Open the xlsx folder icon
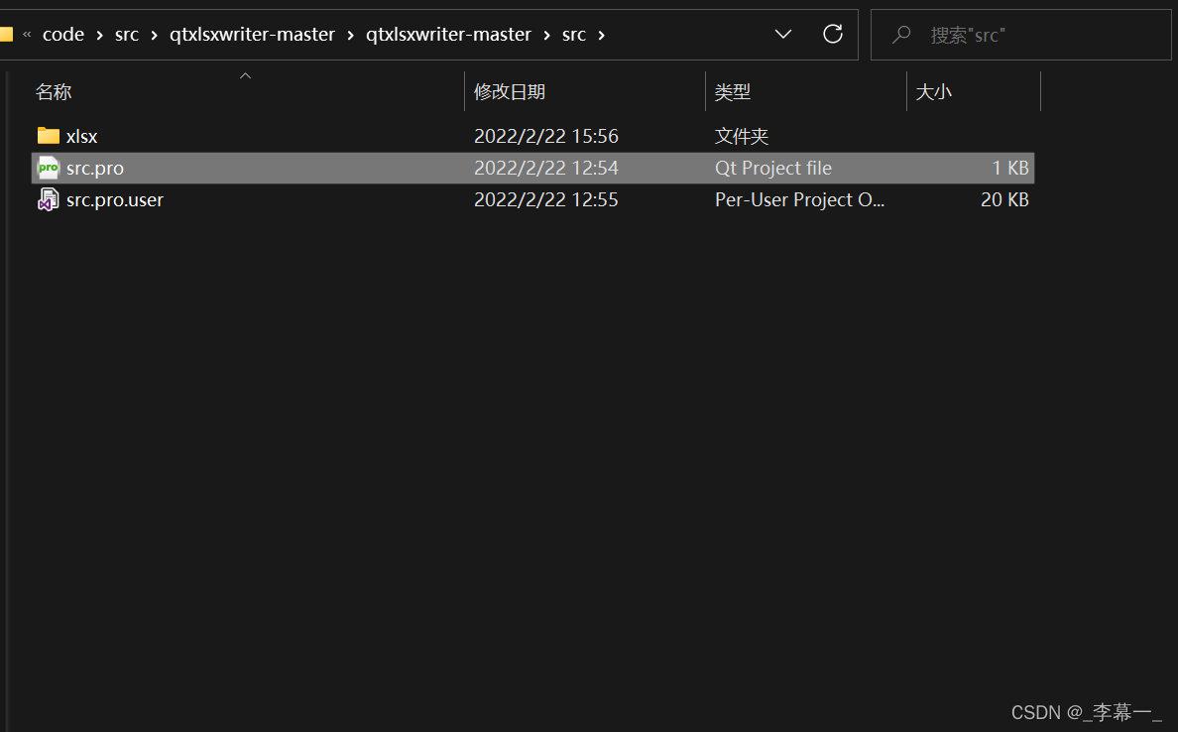 click(x=47, y=136)
